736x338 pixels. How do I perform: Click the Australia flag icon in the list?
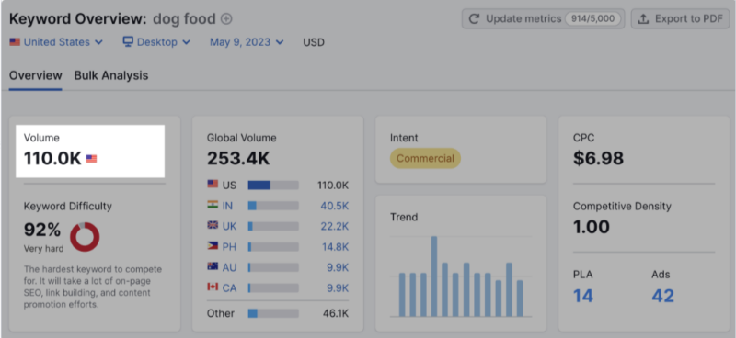point(213,266)
